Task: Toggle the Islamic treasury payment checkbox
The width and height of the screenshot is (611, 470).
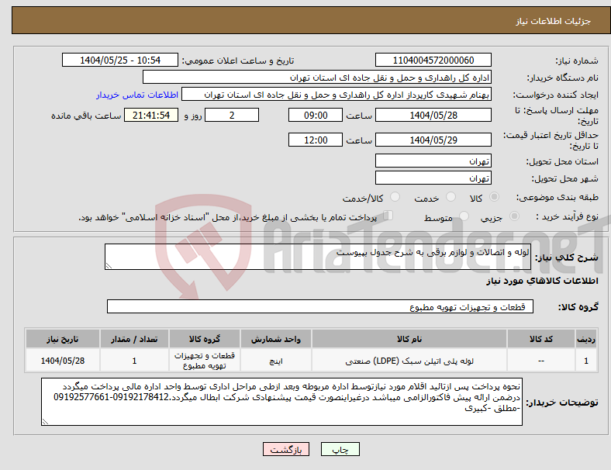Action: point(388,216)
